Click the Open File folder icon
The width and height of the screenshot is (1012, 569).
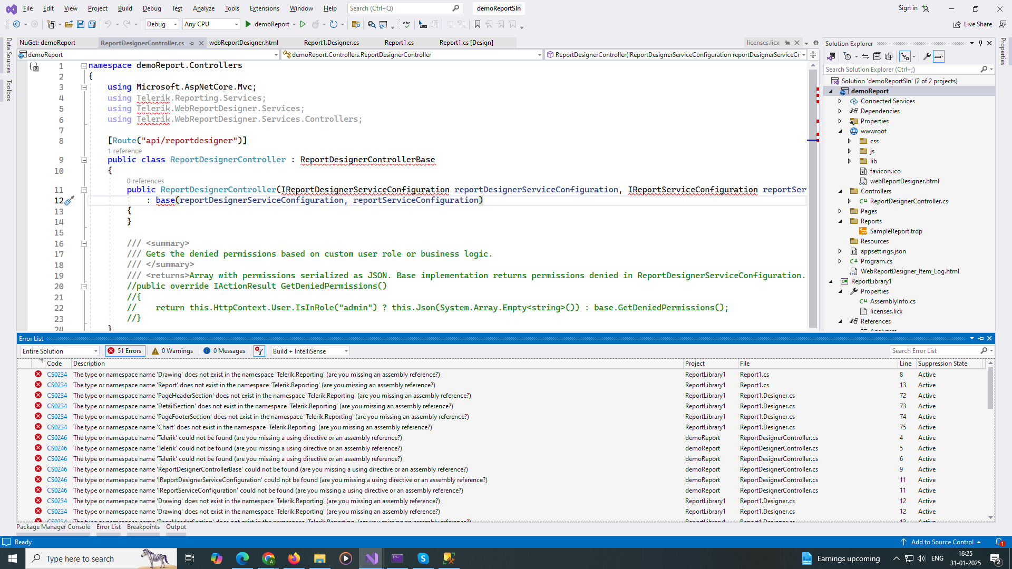69,24
